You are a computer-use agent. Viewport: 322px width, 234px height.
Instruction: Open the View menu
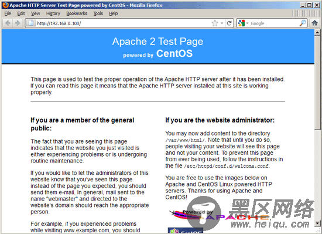pos(35,13)
